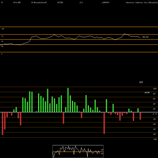This screenshot has width=158, height=158.
Task: Click the MR axis label -40
Action: [154, 124]
